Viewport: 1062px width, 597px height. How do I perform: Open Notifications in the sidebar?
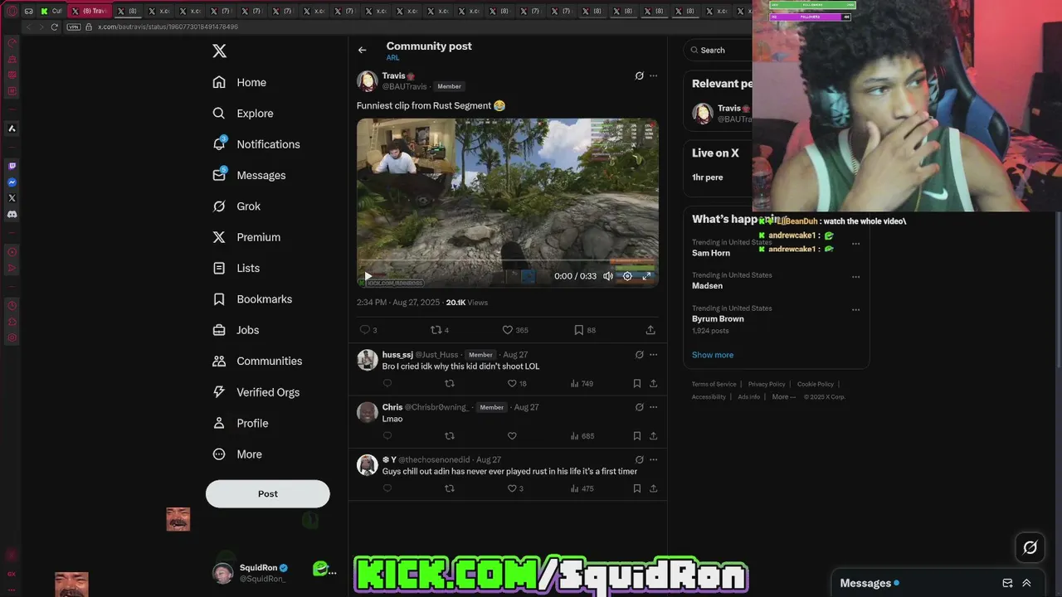(x=256, y=144)
